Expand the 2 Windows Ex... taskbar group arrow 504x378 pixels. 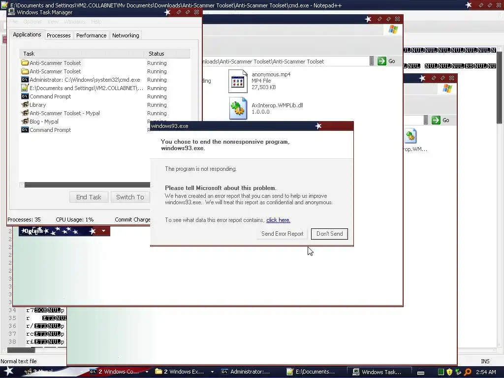point(212,372)
